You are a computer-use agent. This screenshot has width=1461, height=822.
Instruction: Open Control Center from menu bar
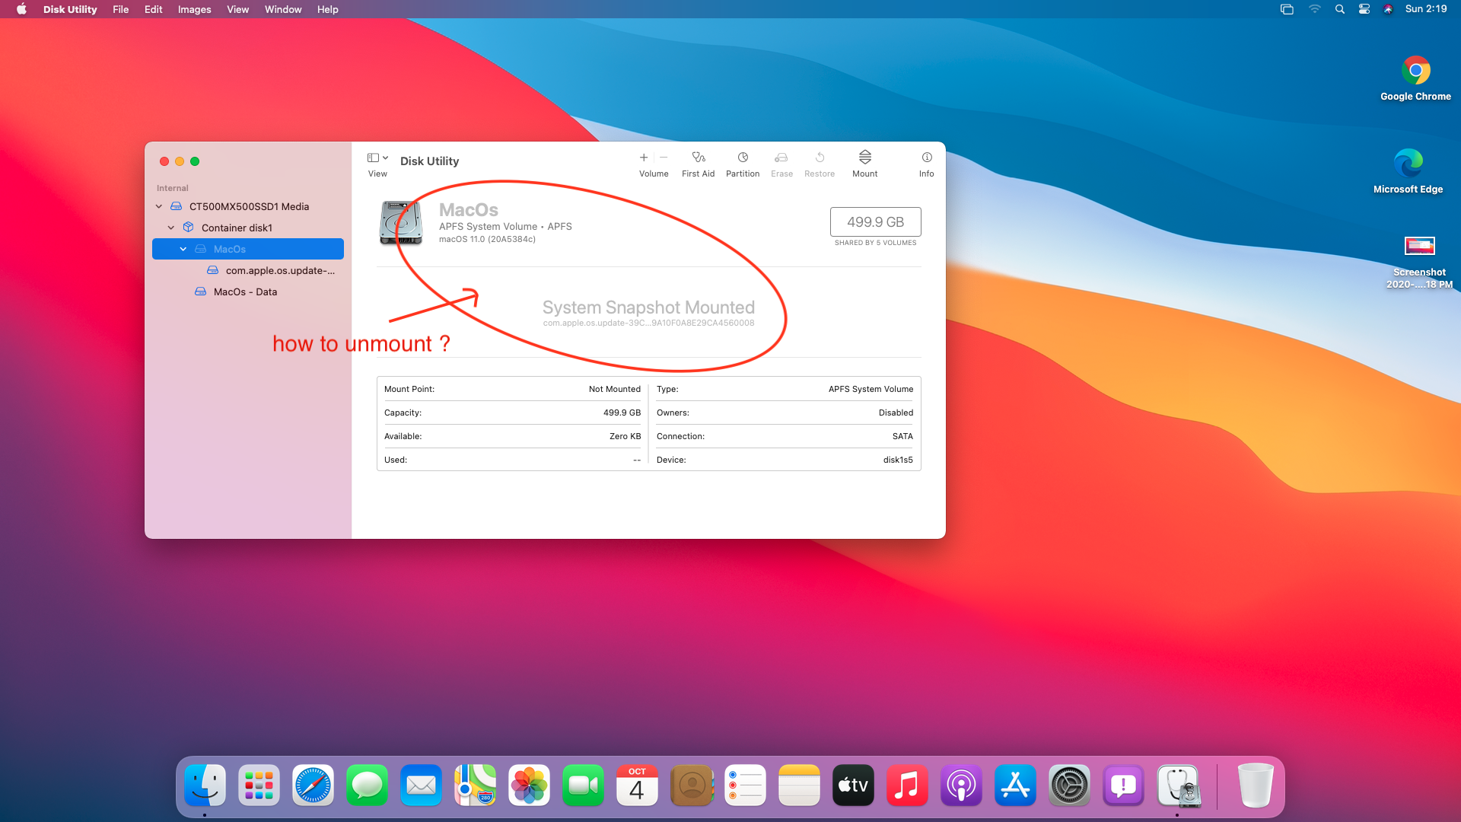1364,9
